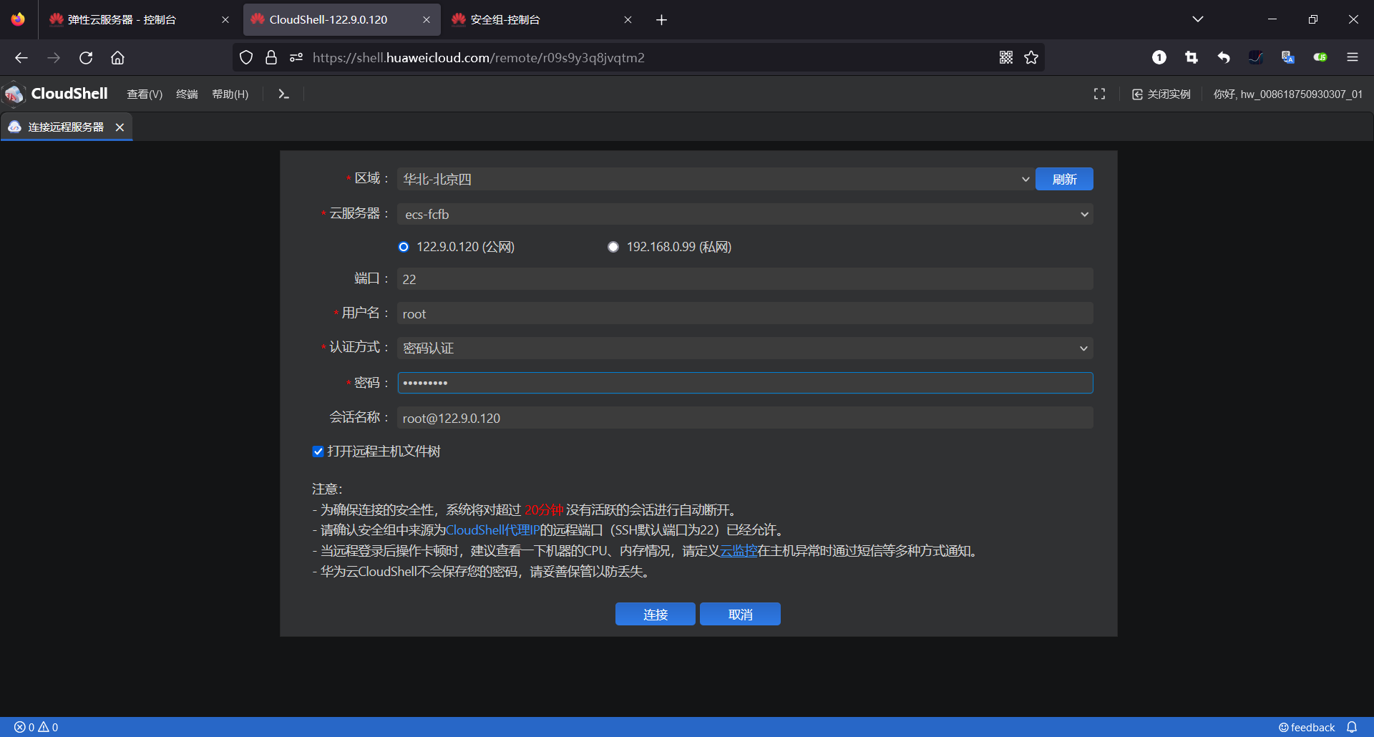Click the terminal prompt icon in CloudShell toolbar

pyautogui.click(x=283, y=93)
